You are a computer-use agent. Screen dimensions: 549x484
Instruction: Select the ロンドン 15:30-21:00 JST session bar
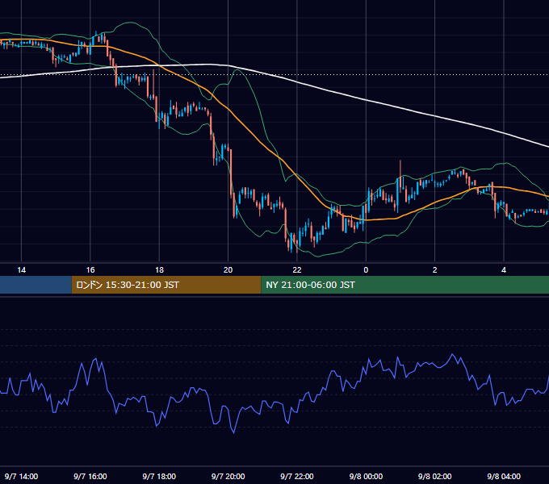(166, 285)
